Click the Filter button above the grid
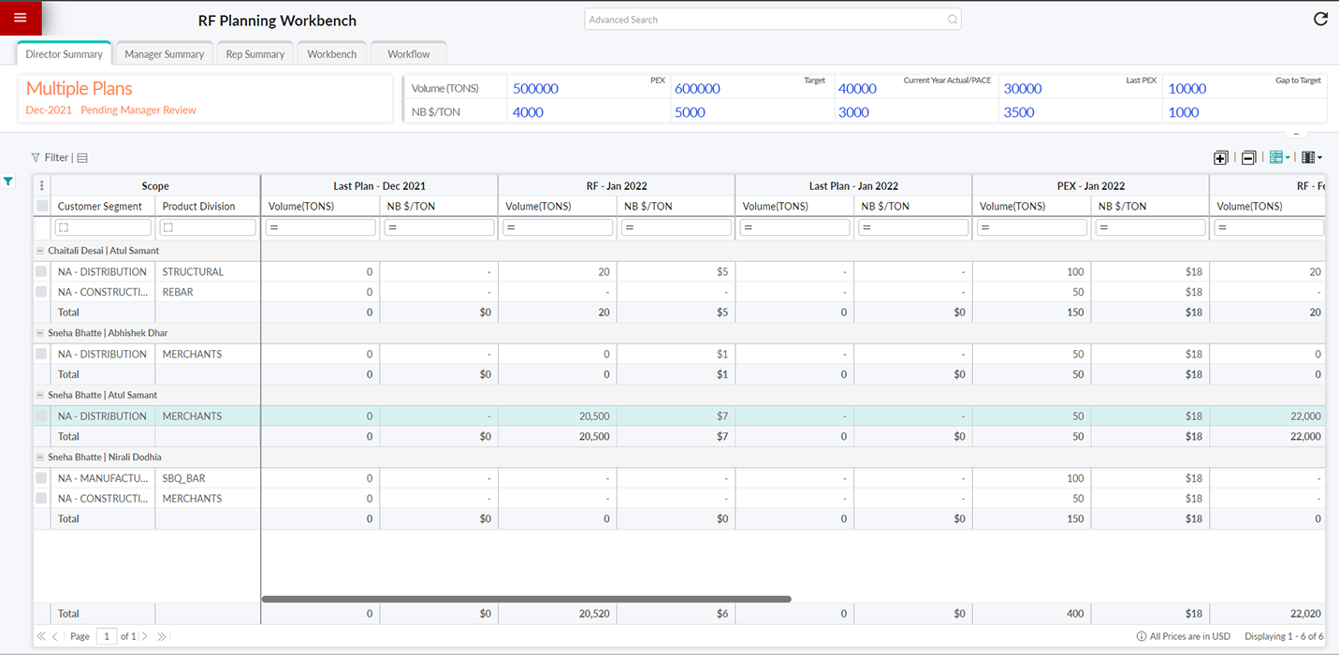1339x655 pixels. point(50,158)
